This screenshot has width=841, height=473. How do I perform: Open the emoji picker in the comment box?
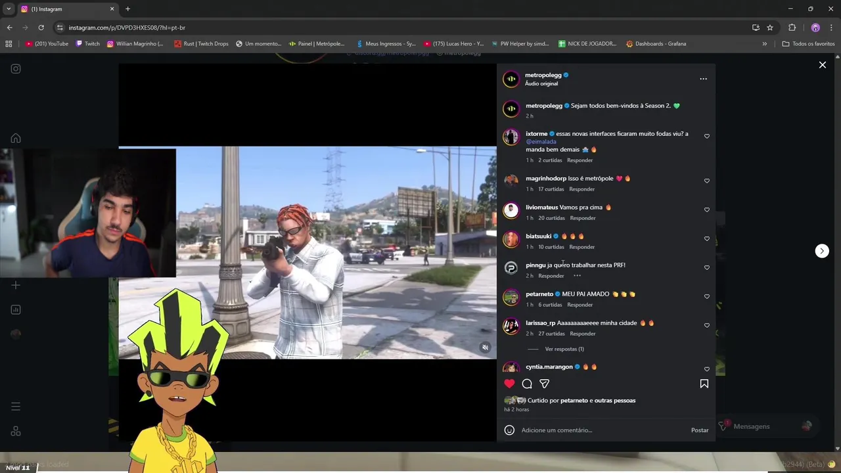pos(509,430)
